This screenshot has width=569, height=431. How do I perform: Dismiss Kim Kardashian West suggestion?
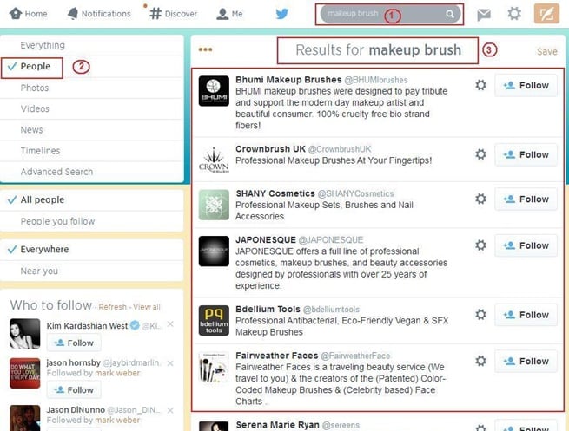pyautogui.click(x=170, y=324)
